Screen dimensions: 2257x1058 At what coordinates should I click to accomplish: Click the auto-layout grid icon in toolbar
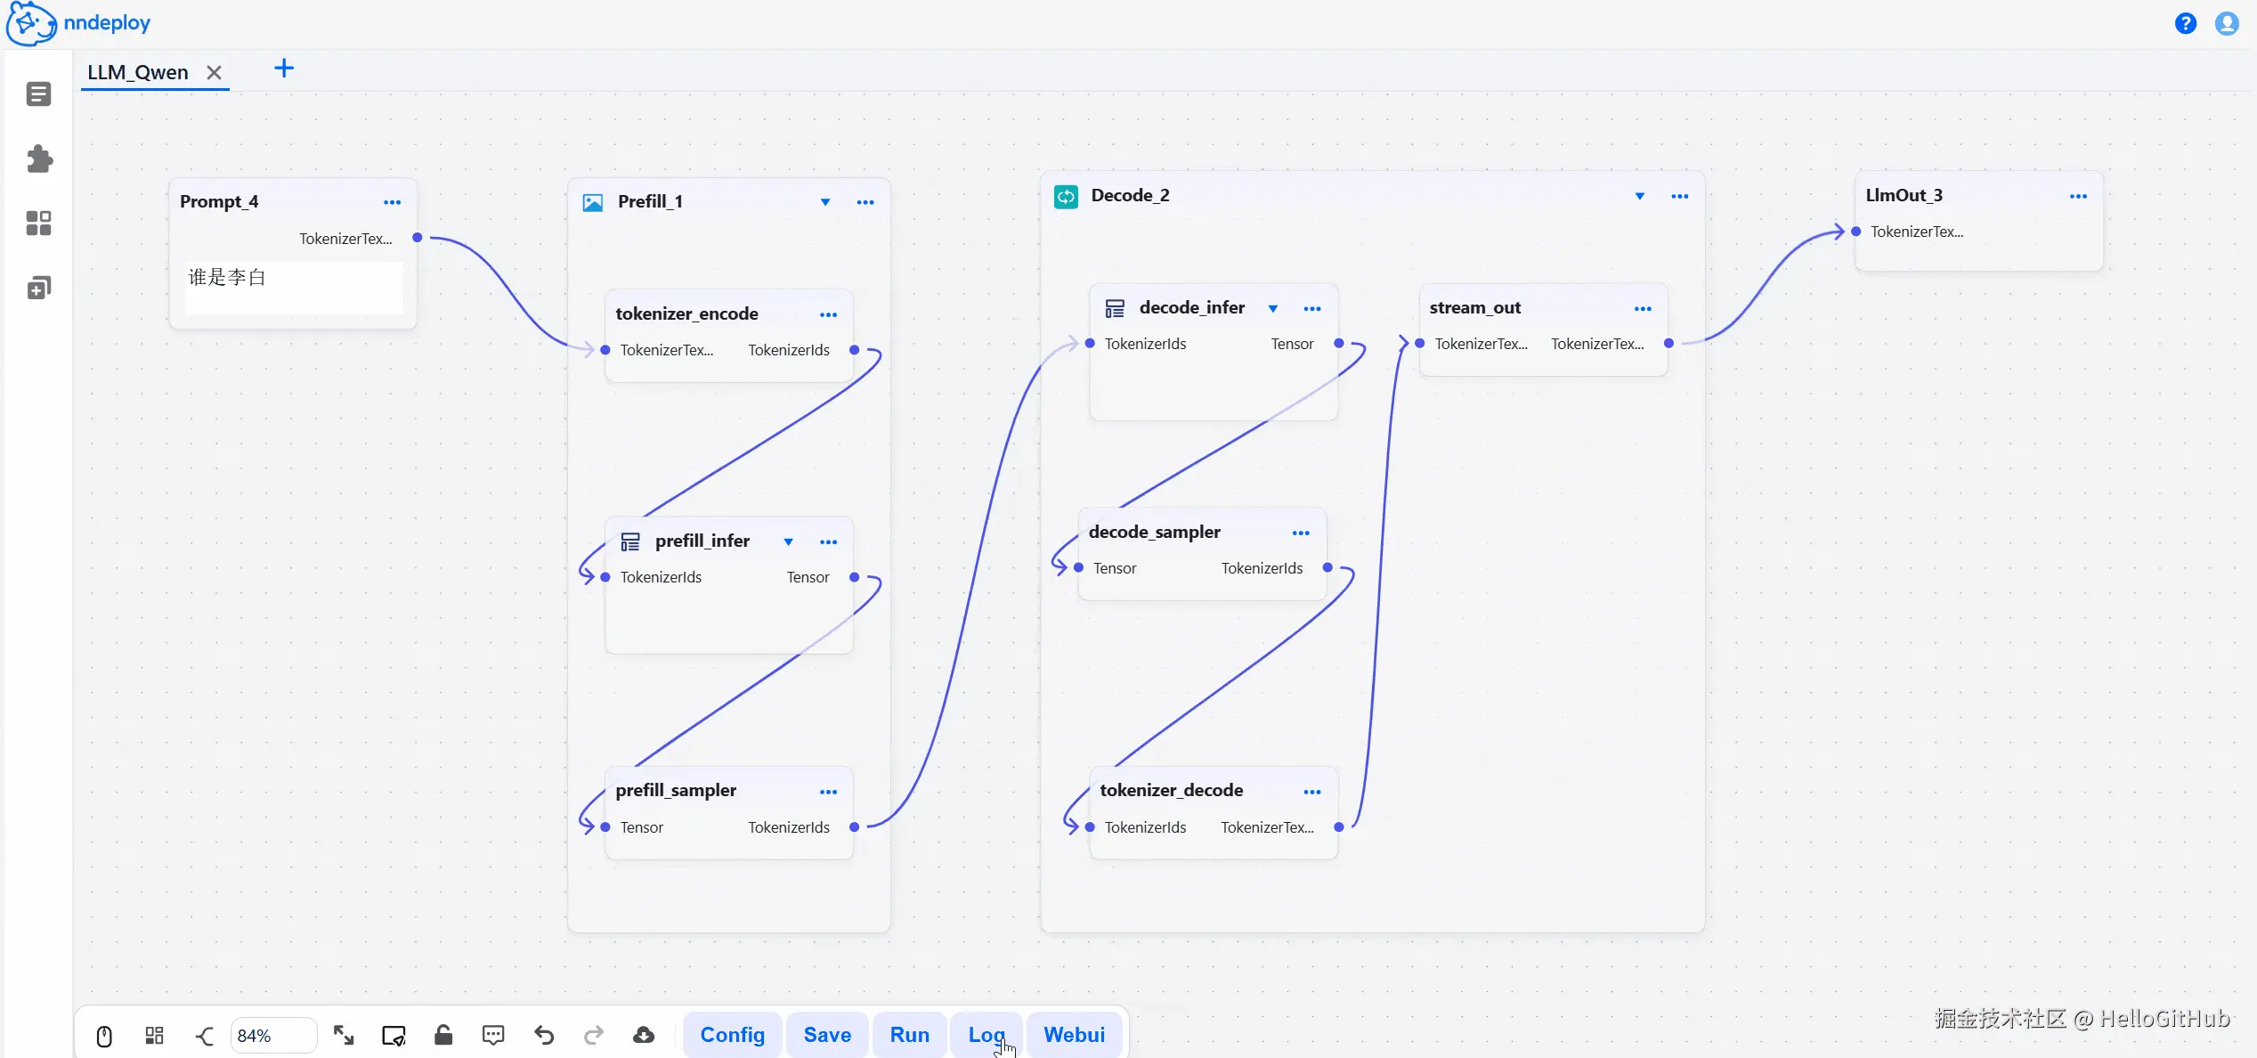(x=154, y=1036)
